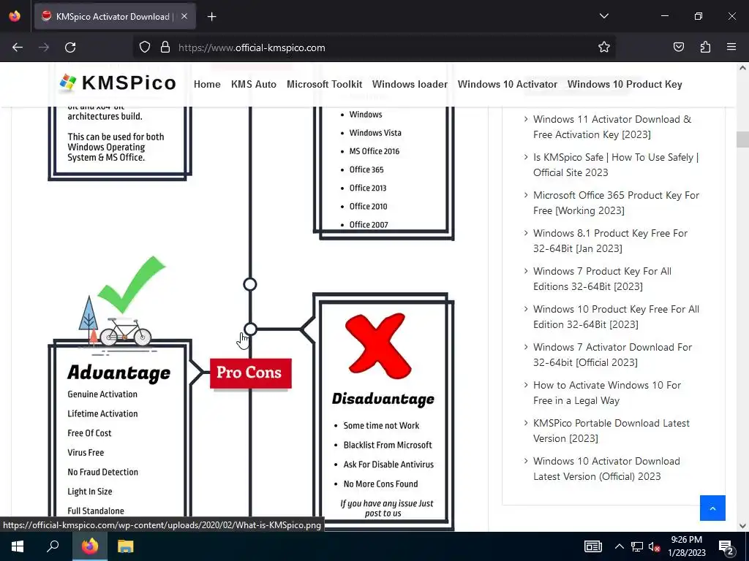Screen dimensions: 749x561
Task: Close the KMSpico Activator Download tab
Action: click(x=184, y=16)
